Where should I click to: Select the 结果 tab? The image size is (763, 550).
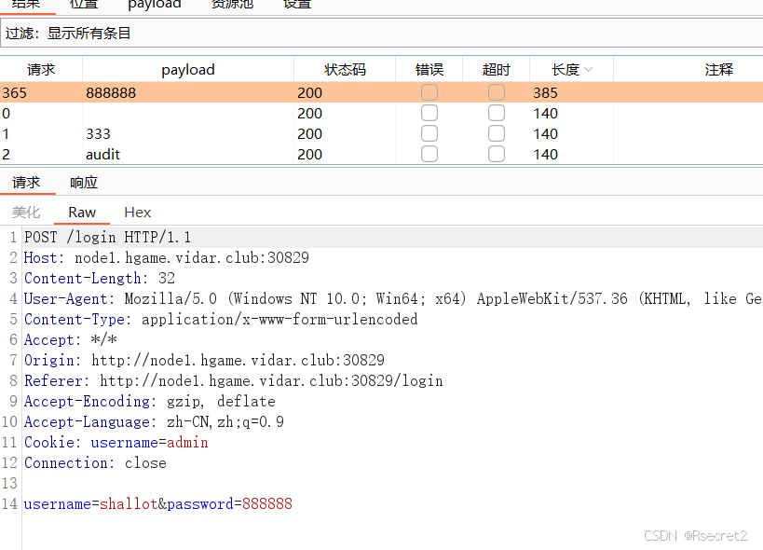pyautogui.click(x=28, y=6)
